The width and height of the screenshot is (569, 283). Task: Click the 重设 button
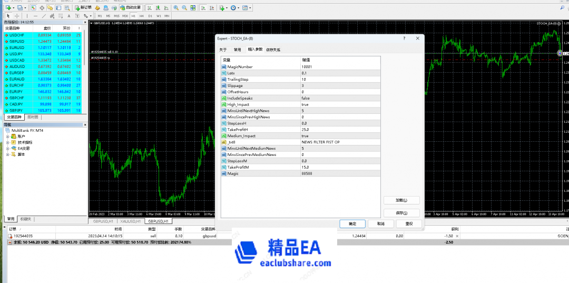pyautogui.click(x=409, y=223)
